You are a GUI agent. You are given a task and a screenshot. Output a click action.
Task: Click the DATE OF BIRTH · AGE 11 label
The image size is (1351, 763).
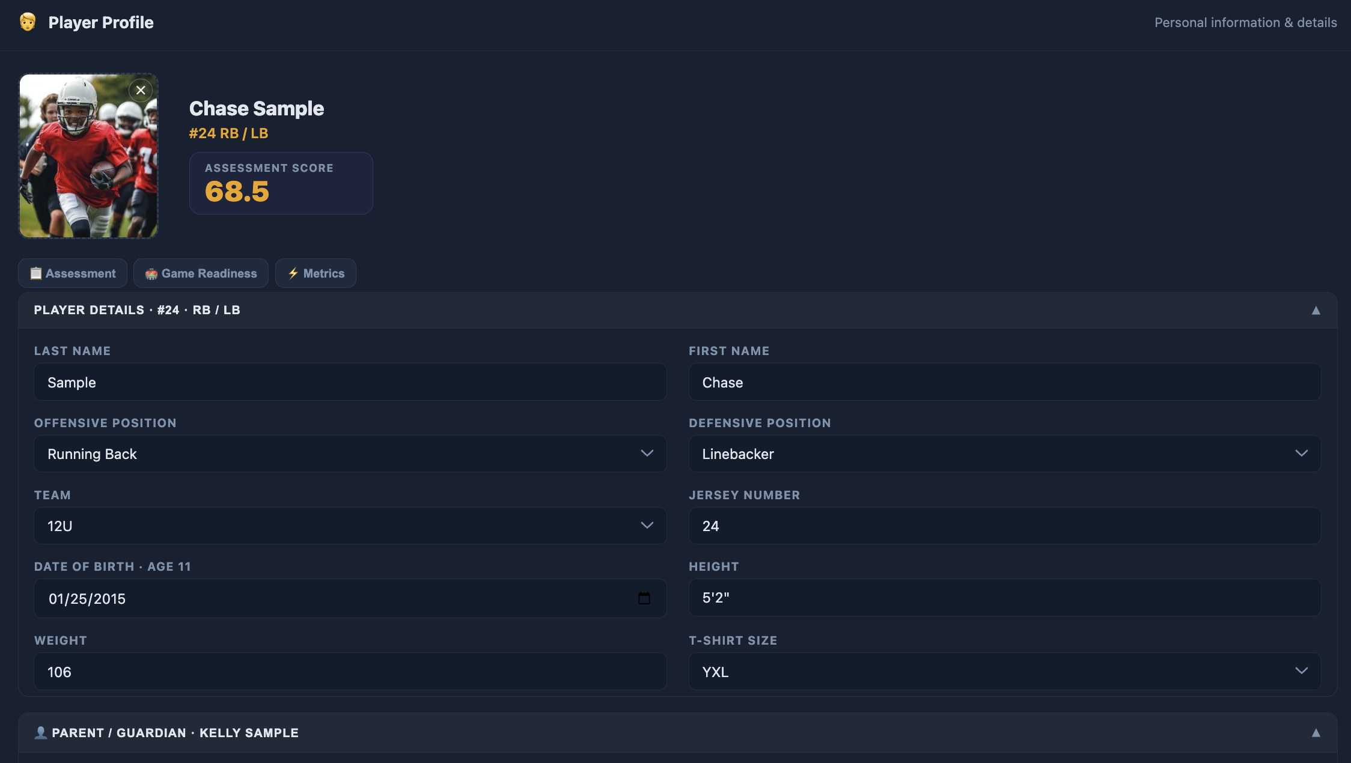(x=112, y=567)
